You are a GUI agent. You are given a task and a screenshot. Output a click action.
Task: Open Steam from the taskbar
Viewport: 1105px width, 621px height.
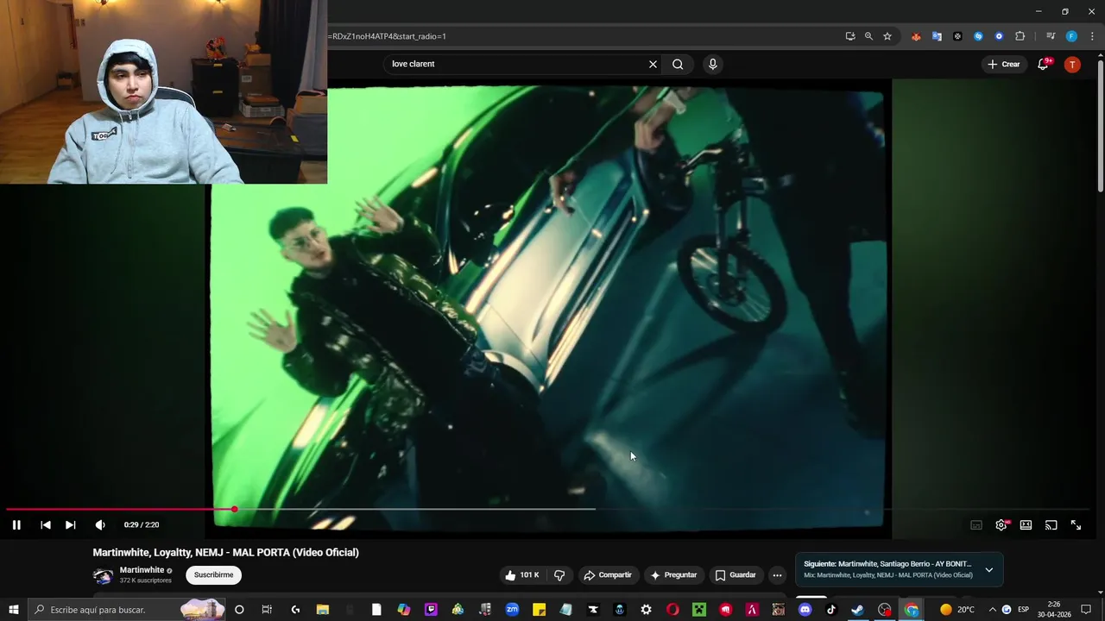857,610
